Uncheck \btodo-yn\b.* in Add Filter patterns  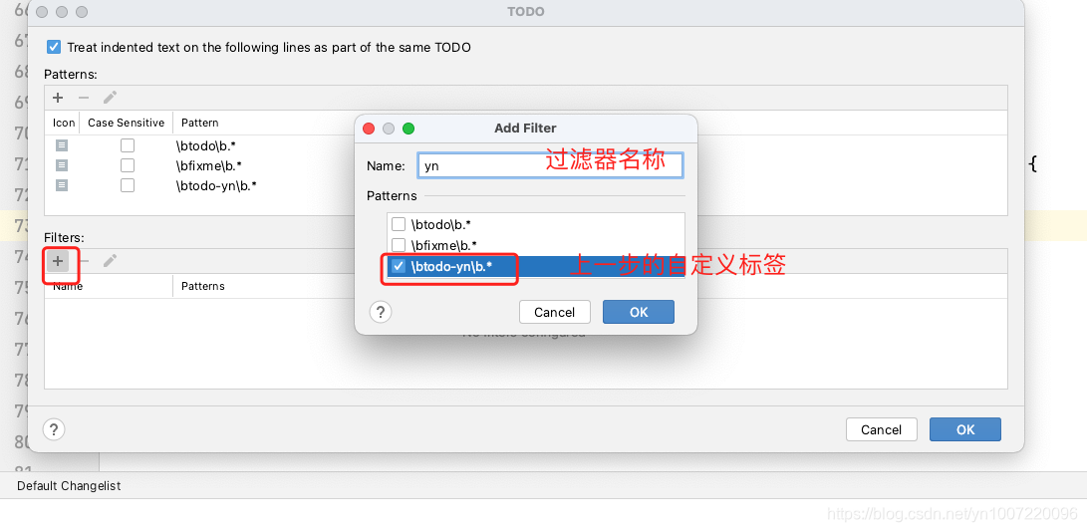coord(399,266)
